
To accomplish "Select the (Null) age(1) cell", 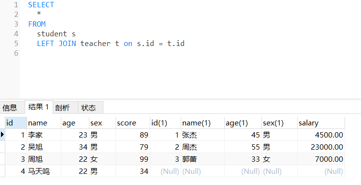I will tap(243, 171).
